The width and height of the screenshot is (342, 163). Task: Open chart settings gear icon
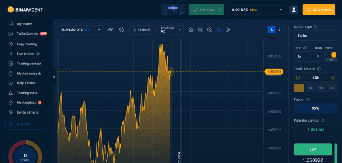[x=191, y=30]
